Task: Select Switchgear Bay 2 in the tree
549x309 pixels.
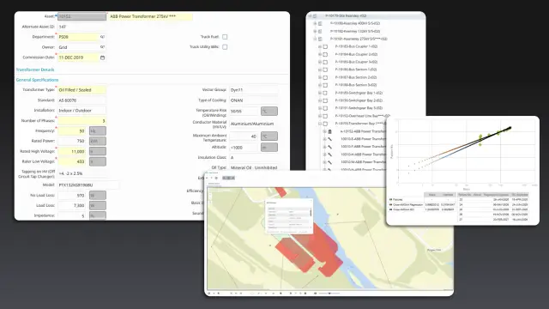Action: pos(359,100)
